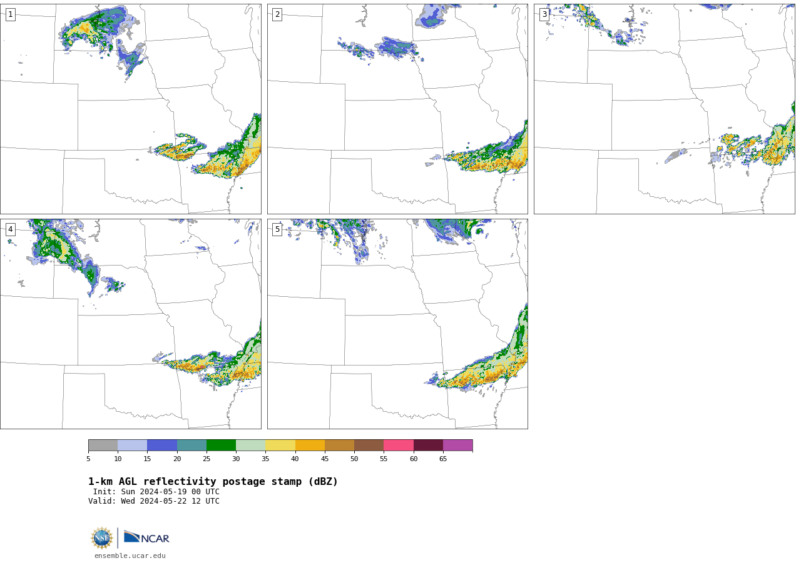Select the pale green 30-35 dBZ swatch
This screenshot has width=801, height=563.
pos(251,445)
